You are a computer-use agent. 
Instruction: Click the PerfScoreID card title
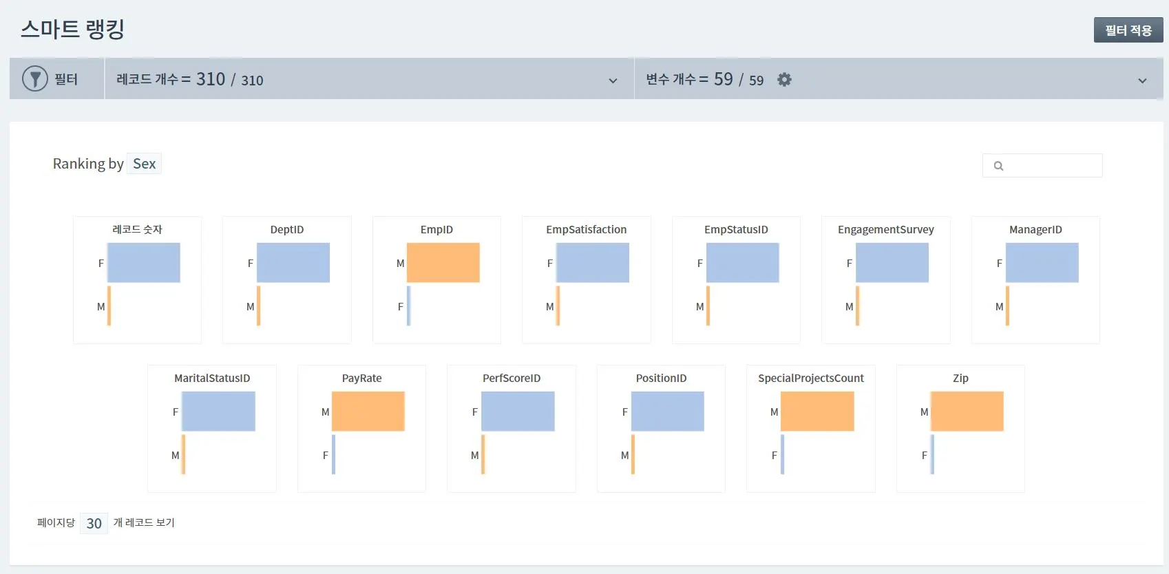[512, 379]
